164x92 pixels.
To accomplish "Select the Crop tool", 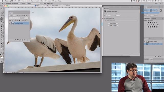I will (x=2, y=17).
